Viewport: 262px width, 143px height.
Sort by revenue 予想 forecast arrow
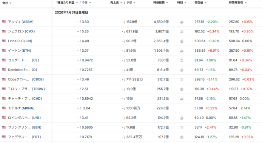134,3
